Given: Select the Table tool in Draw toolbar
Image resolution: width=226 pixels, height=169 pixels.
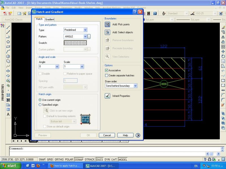Looking at the screenshot, I should [8, 110].
